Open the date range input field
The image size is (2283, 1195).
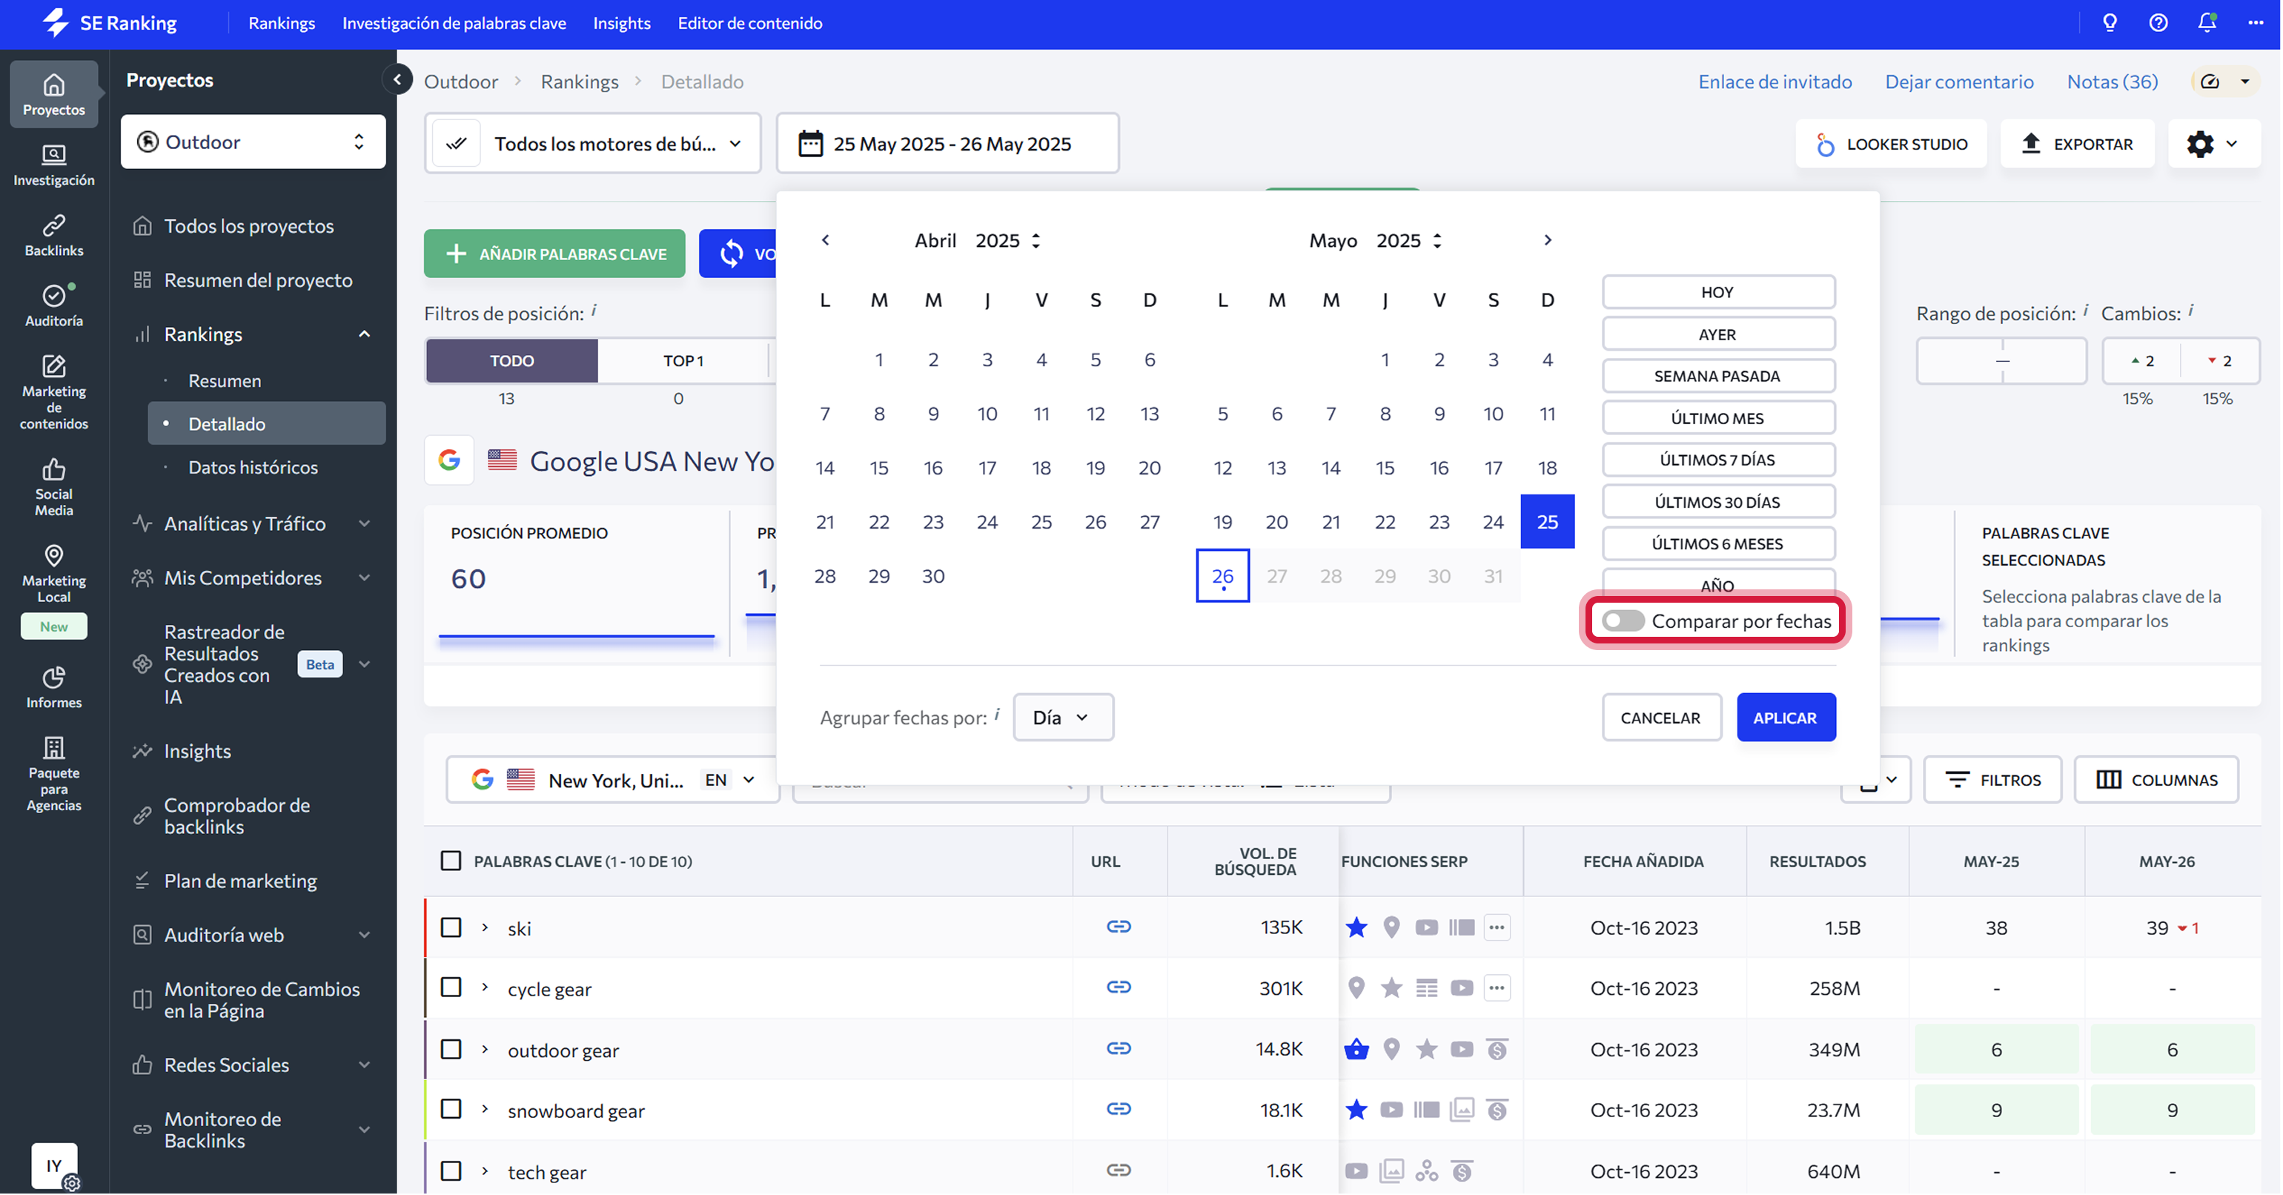point(947,144)
